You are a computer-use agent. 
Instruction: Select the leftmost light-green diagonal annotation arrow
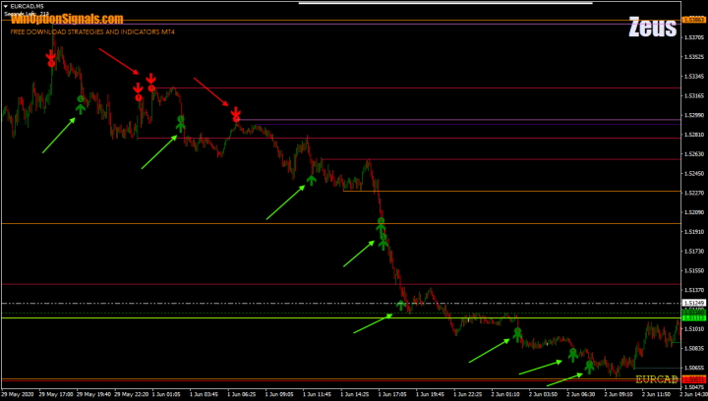58,137
